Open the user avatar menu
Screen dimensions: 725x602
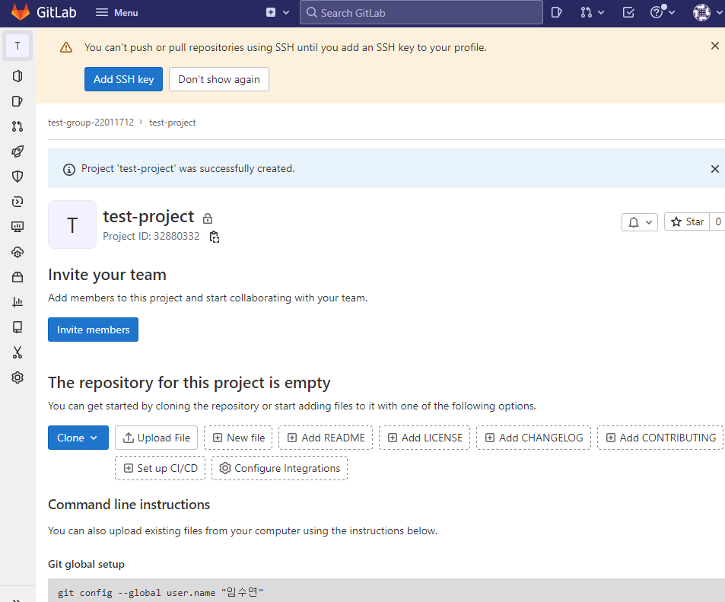707,12
